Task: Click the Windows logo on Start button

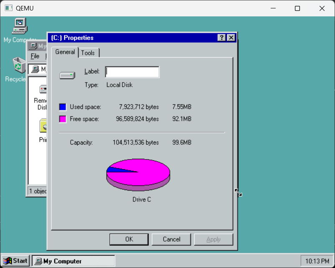Action: click(8, 261)
